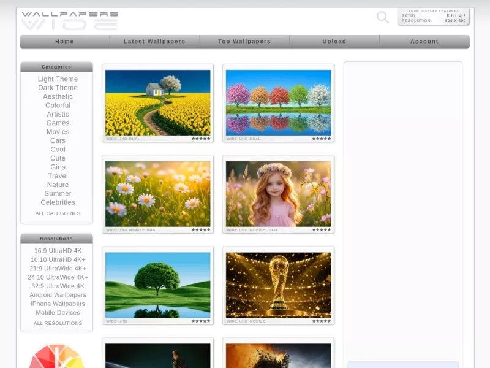Select the Dark Theme category
Viewport: 490px width, 368px height.
[58, 88]
